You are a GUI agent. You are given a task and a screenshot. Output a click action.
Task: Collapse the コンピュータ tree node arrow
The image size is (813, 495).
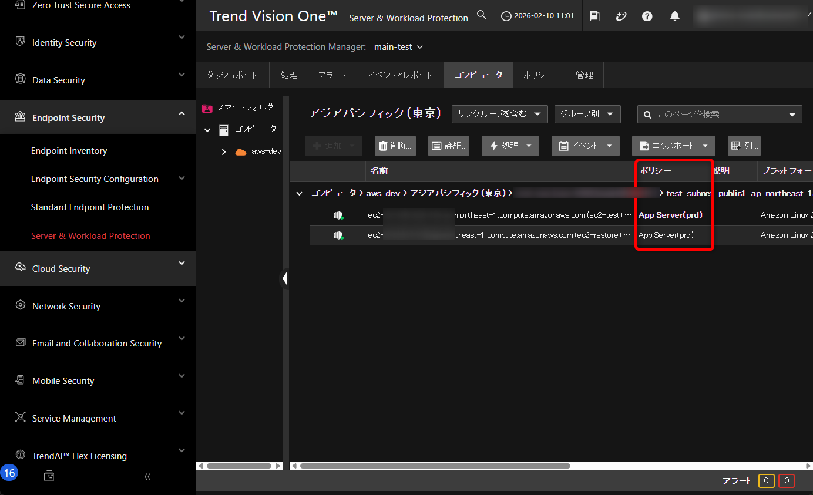pos(207,130)
